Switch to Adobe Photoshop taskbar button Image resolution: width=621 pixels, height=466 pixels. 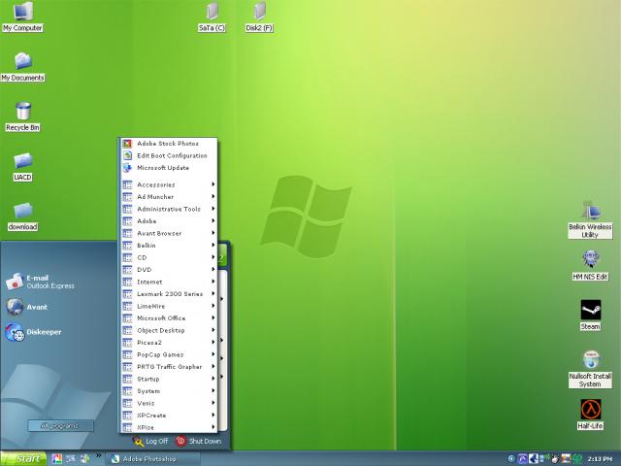click(x=152, y=459)
